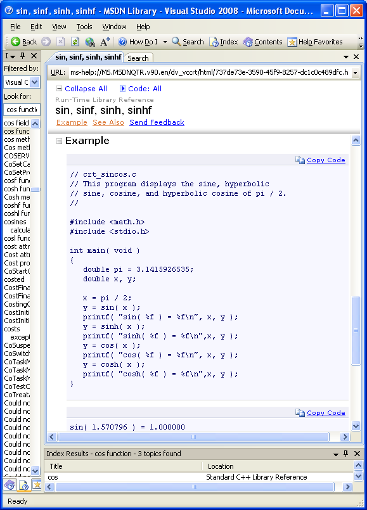The height and width of the screenshot is (510, 367).
Task: Open the Contents toolbar button
Action: (262, 42)
